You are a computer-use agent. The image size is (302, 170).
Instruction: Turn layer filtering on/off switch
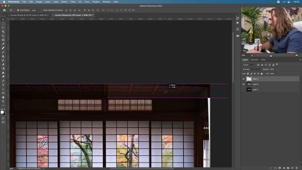[x=277, y=64]
